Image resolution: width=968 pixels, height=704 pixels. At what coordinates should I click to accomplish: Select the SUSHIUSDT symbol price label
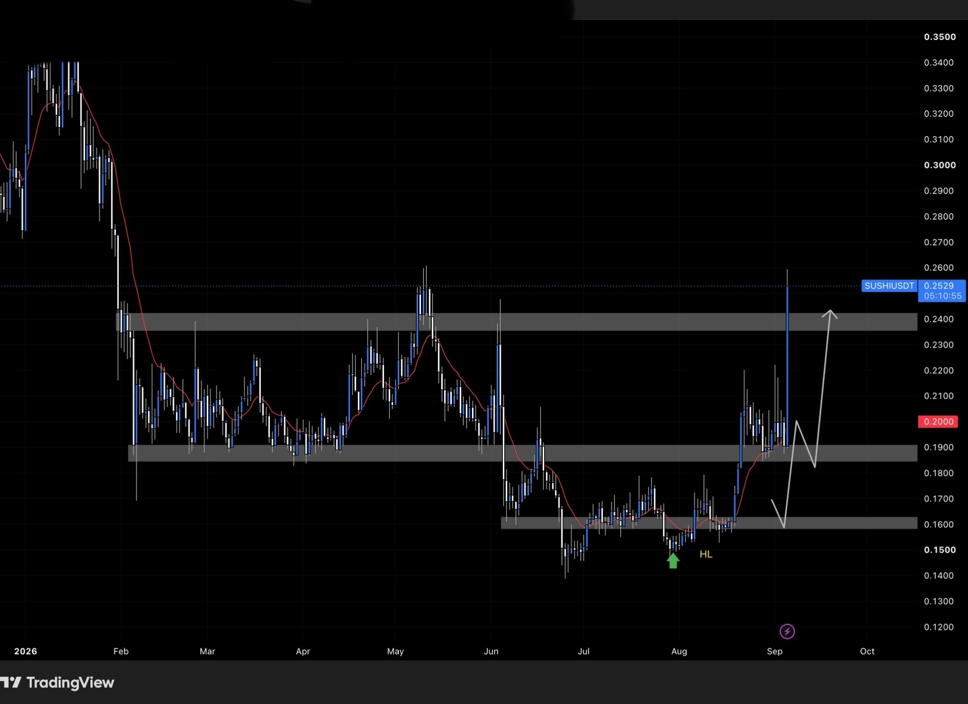click(889, 286)
